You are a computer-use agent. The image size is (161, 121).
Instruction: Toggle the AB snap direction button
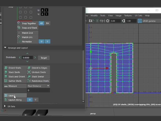click(x=42, y=23)
